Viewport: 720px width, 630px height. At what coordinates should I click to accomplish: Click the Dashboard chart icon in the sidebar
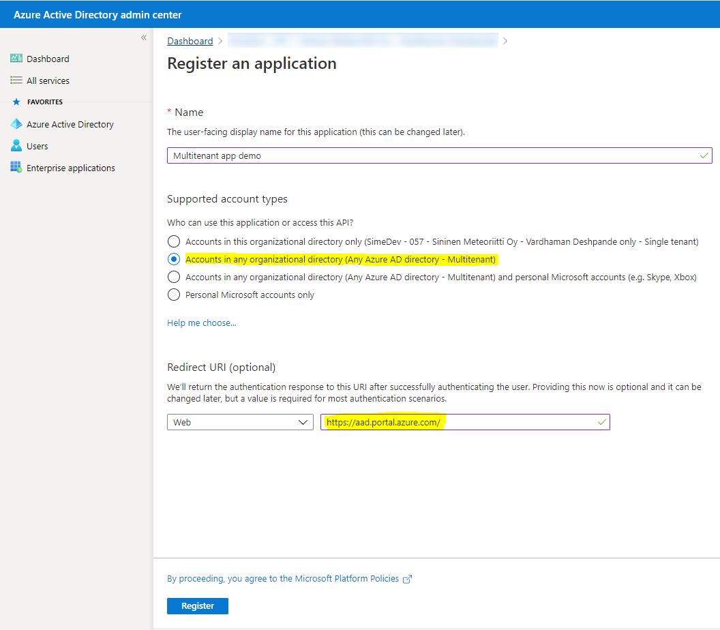click(x=16, y=59)
